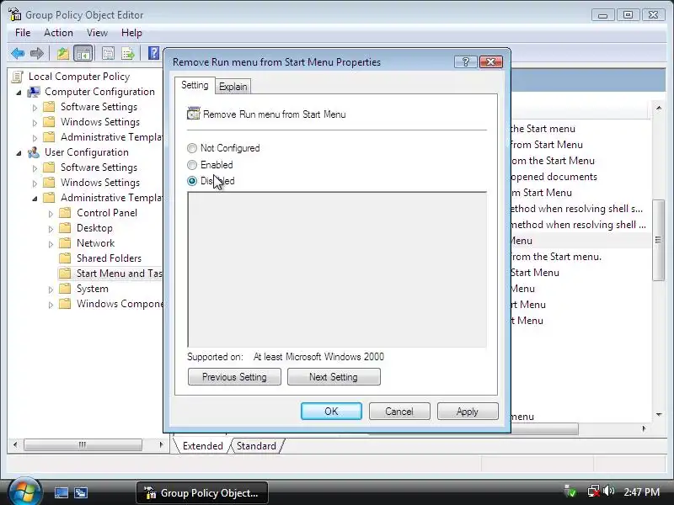The height and width of the screenshot is (505, 674).
Task: Collapse Administrative Templates under User Configuration
Action: point(35,199)
